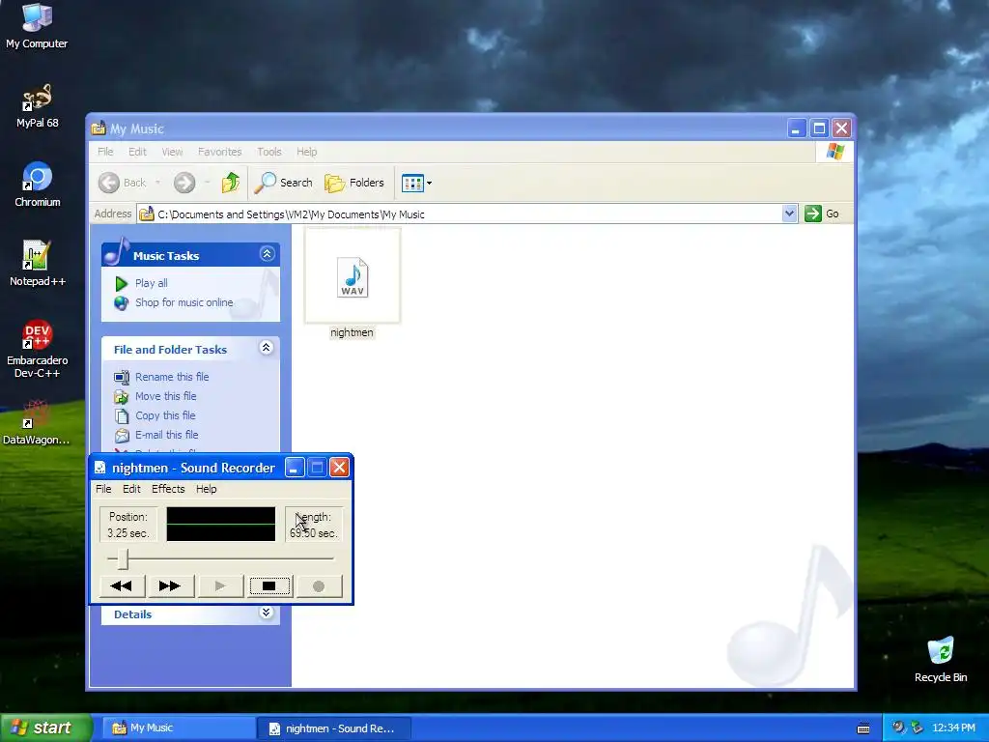Open the View menu in My Music
Viewport: 989px width, 742px height.
click(172, 152)
